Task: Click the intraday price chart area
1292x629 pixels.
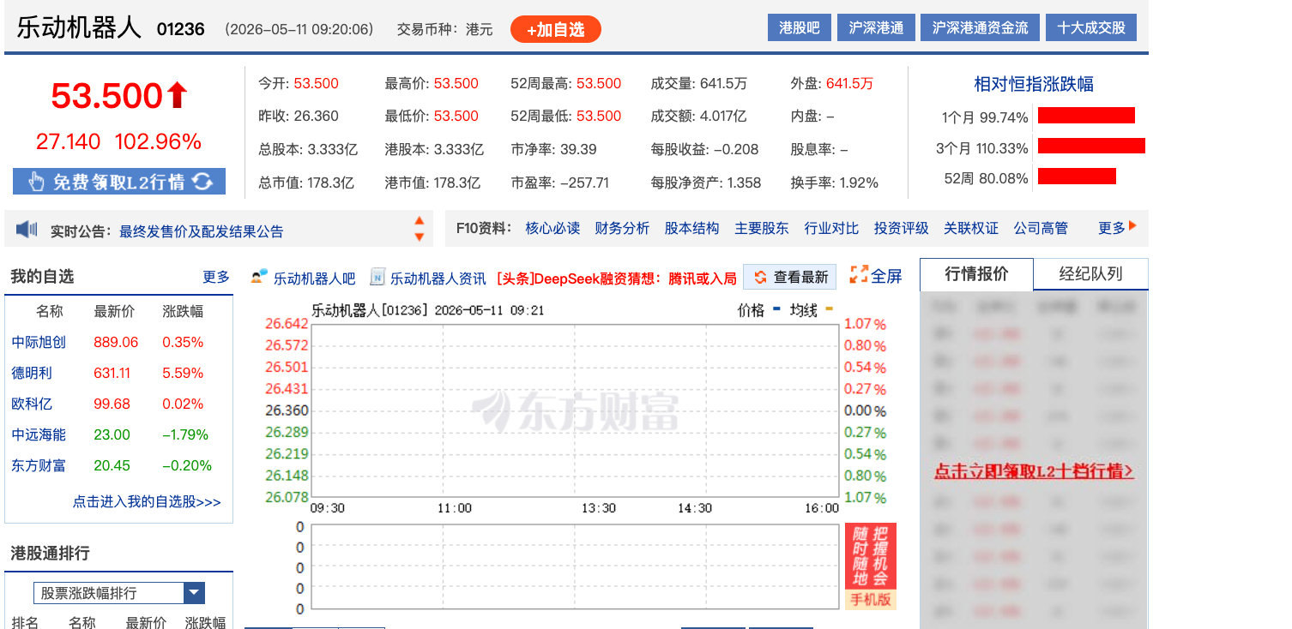Action: click(574, 410)
